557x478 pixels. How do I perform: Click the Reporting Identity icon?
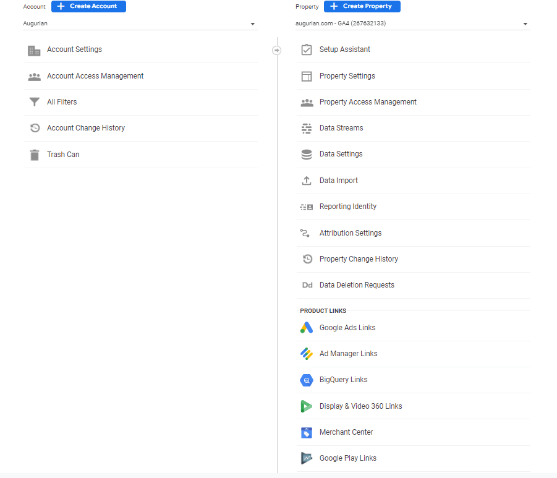pos(306,207)
